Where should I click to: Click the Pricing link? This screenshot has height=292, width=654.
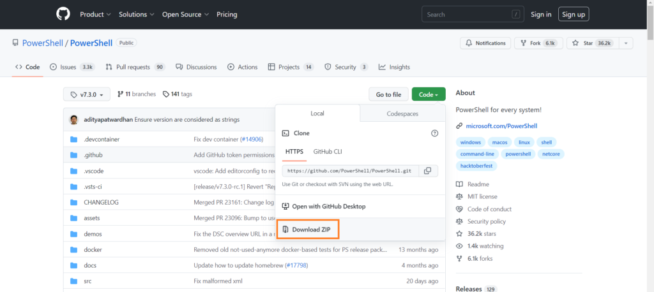227,14
